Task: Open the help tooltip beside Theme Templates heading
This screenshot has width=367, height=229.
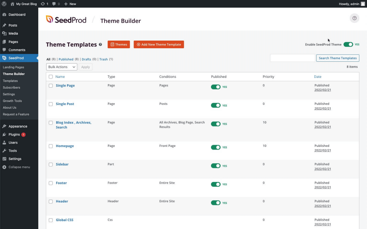Action: coord(101,45)
